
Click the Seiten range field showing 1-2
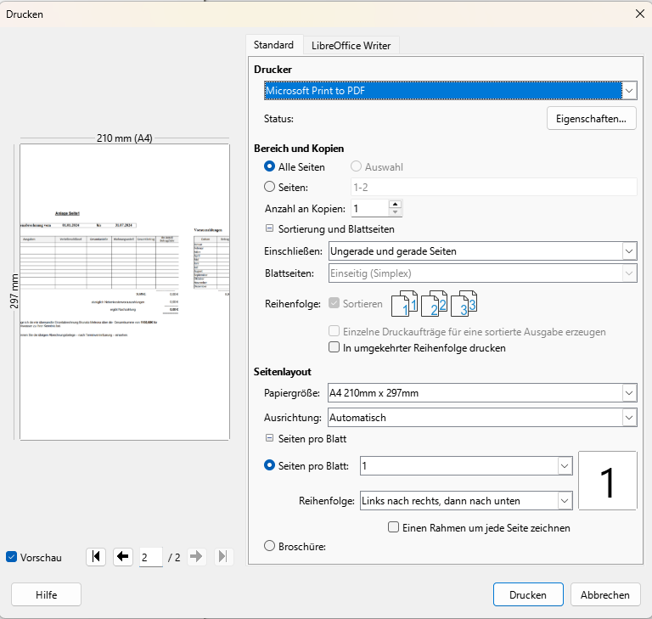point(494,187)
